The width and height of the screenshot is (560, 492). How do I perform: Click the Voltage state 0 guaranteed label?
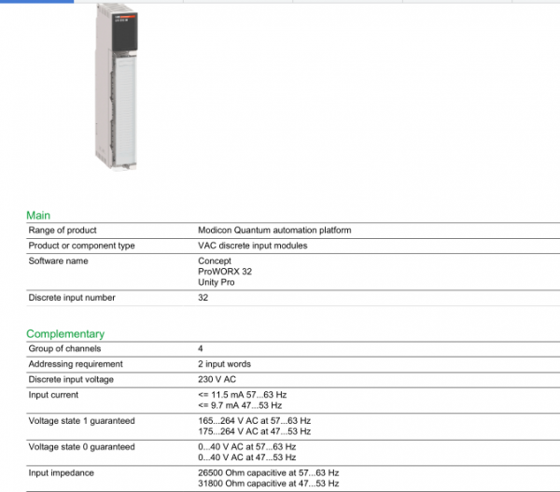click(x=82, y=447)
